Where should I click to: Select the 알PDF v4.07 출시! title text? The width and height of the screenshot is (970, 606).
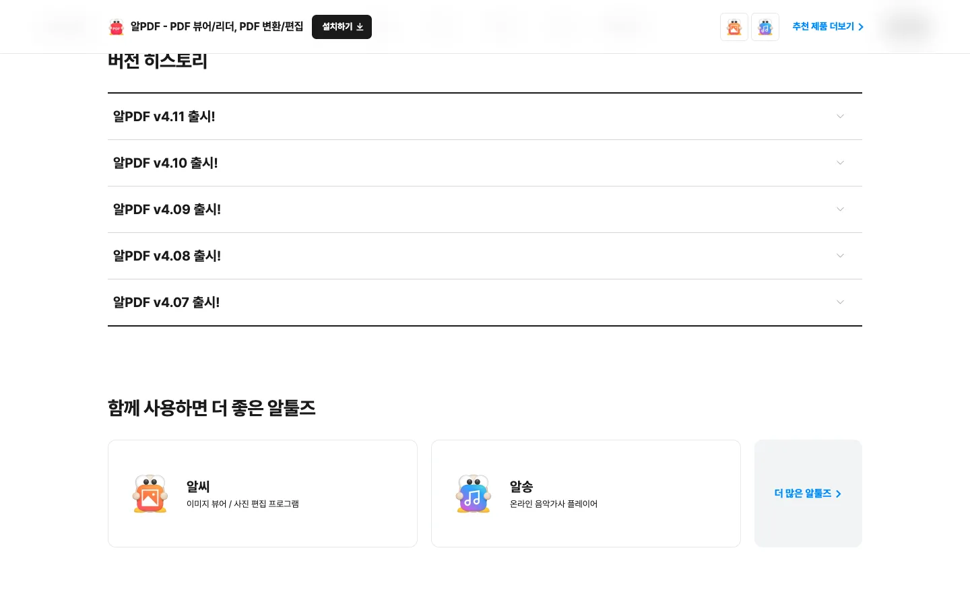click(x=166, y=302)
